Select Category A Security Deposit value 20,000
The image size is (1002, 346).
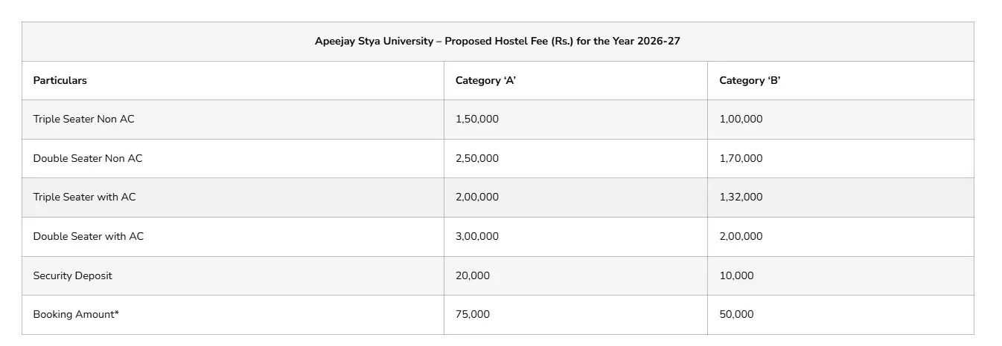tap(472, 275)
